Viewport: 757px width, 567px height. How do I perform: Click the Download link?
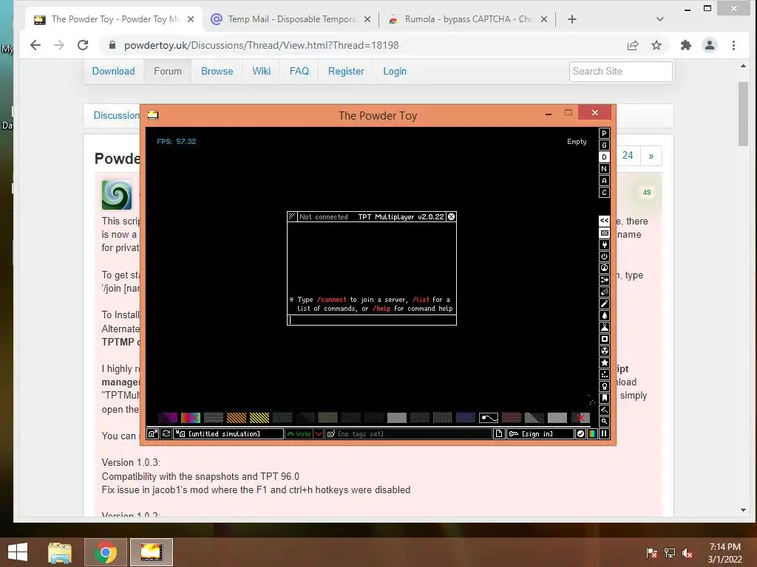113,72
